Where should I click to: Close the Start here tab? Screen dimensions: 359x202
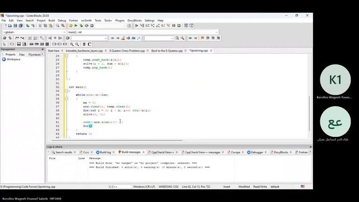point(62,50)
